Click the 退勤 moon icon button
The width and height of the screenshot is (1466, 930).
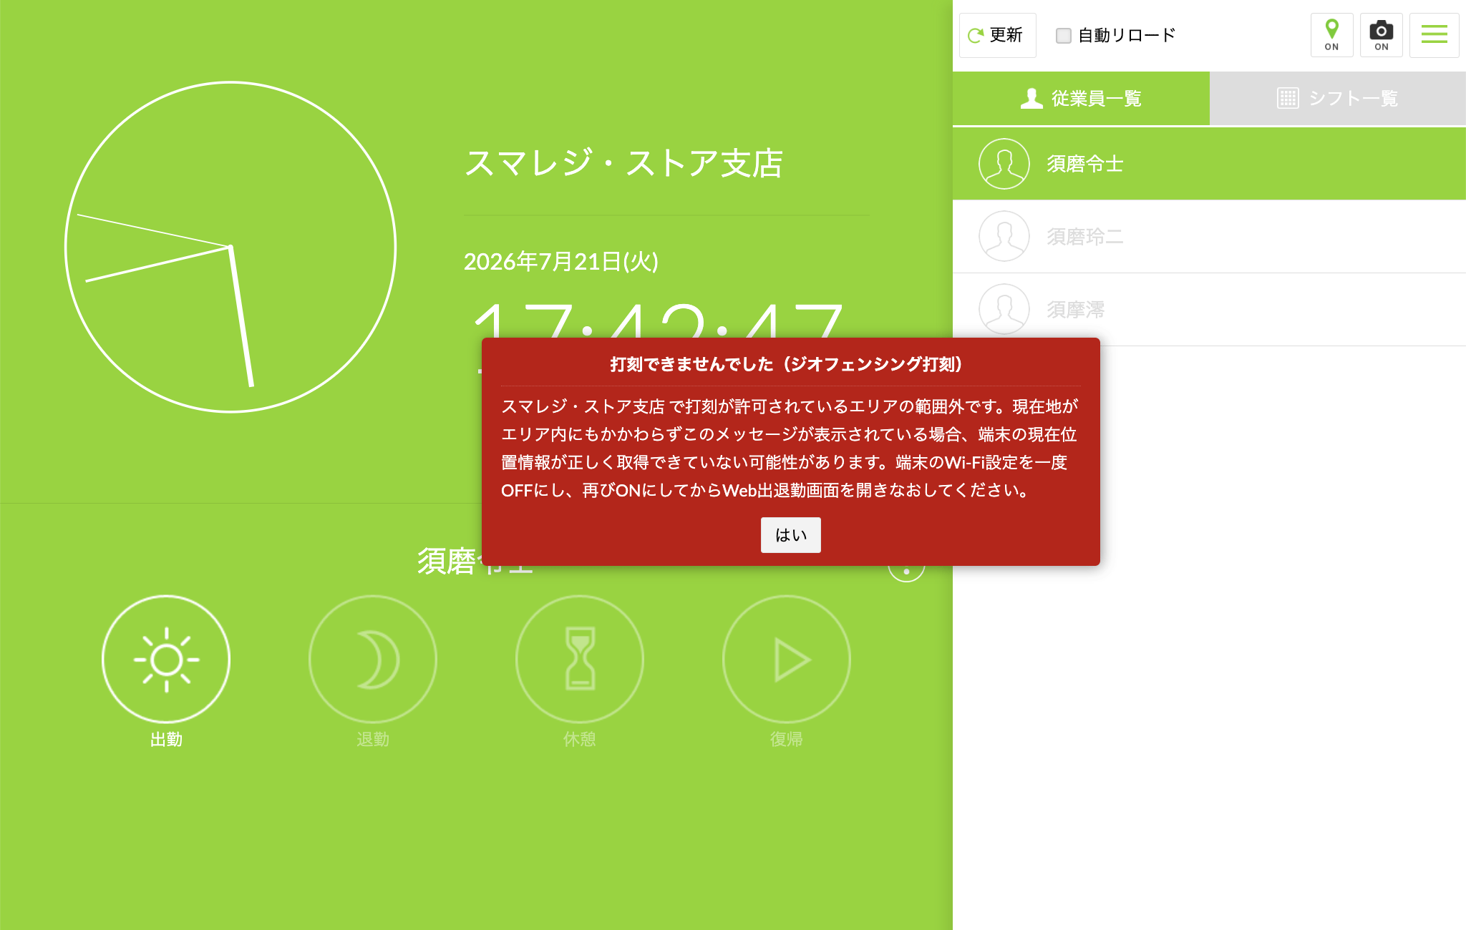tap(373, 659)
